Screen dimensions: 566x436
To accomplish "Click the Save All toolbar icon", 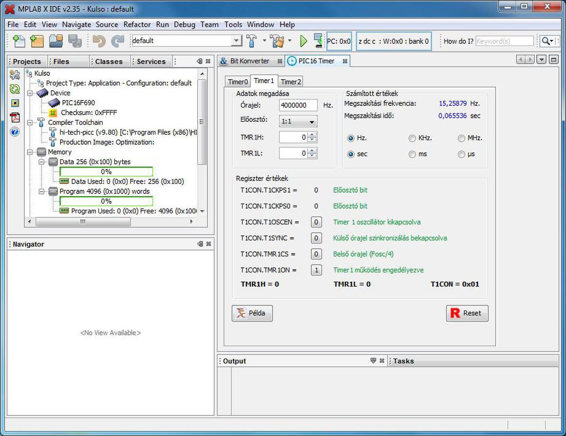I will coord(75,41).
